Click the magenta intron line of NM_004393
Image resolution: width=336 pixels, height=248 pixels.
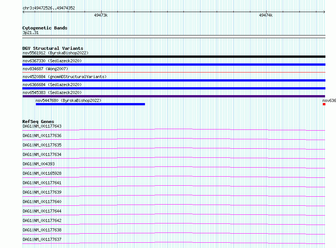174,167
